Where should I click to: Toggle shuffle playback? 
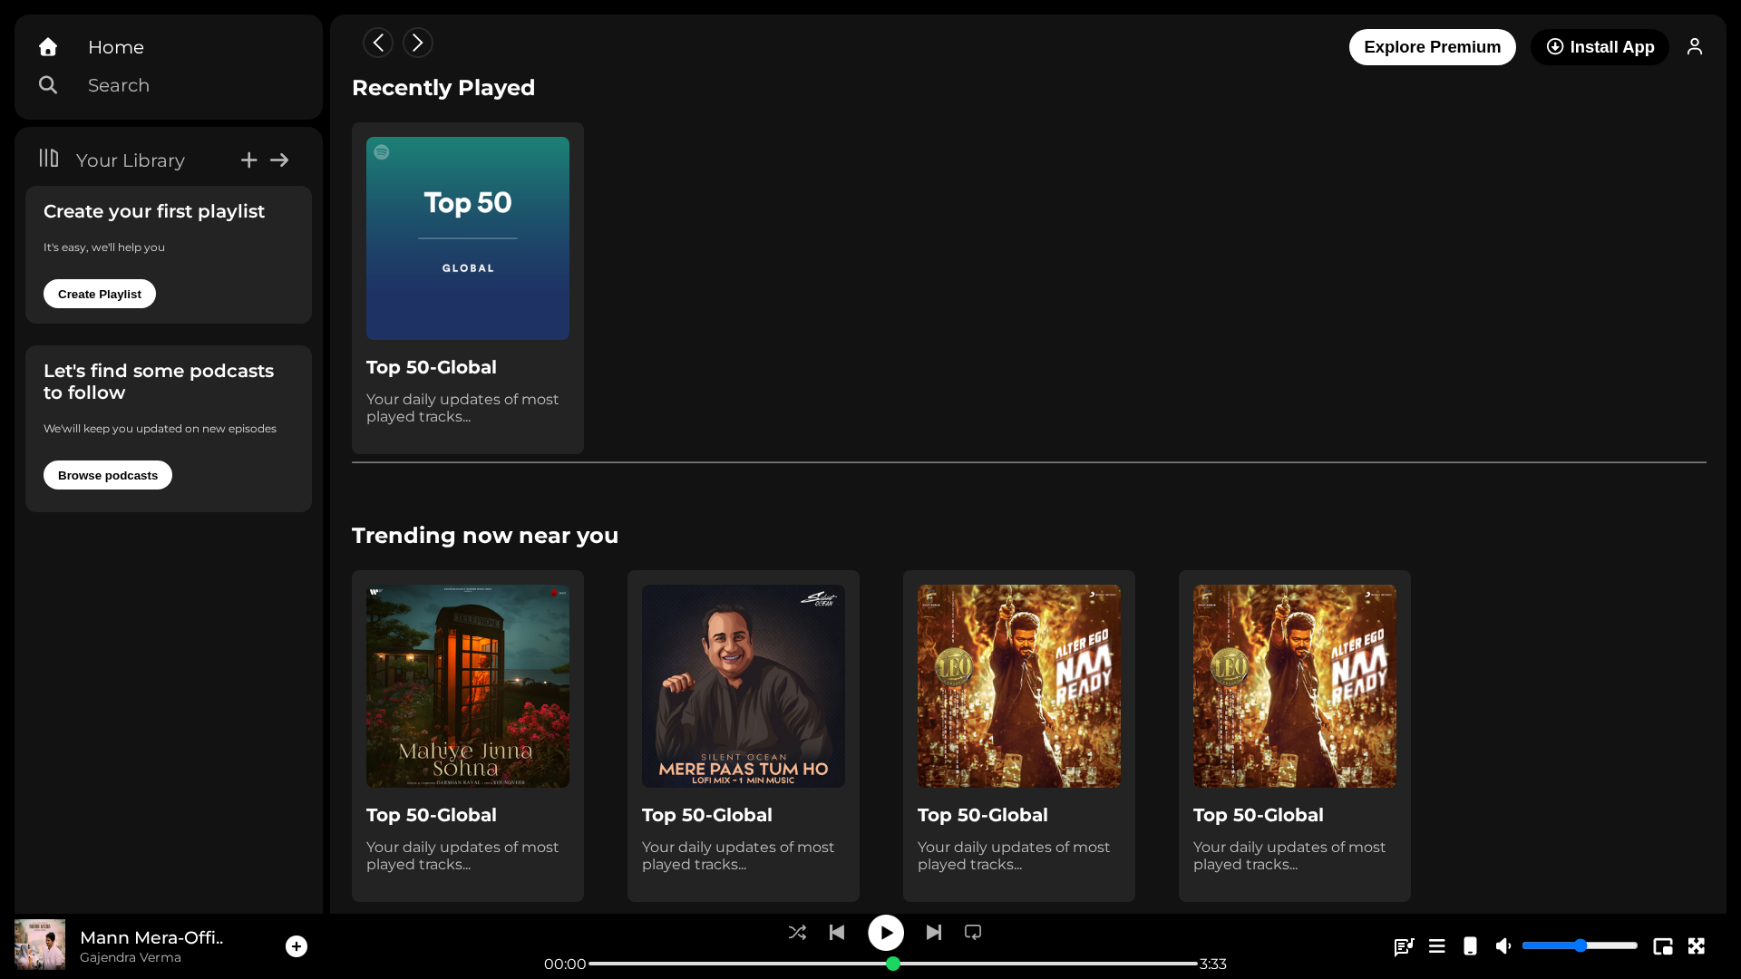(797, 932)
